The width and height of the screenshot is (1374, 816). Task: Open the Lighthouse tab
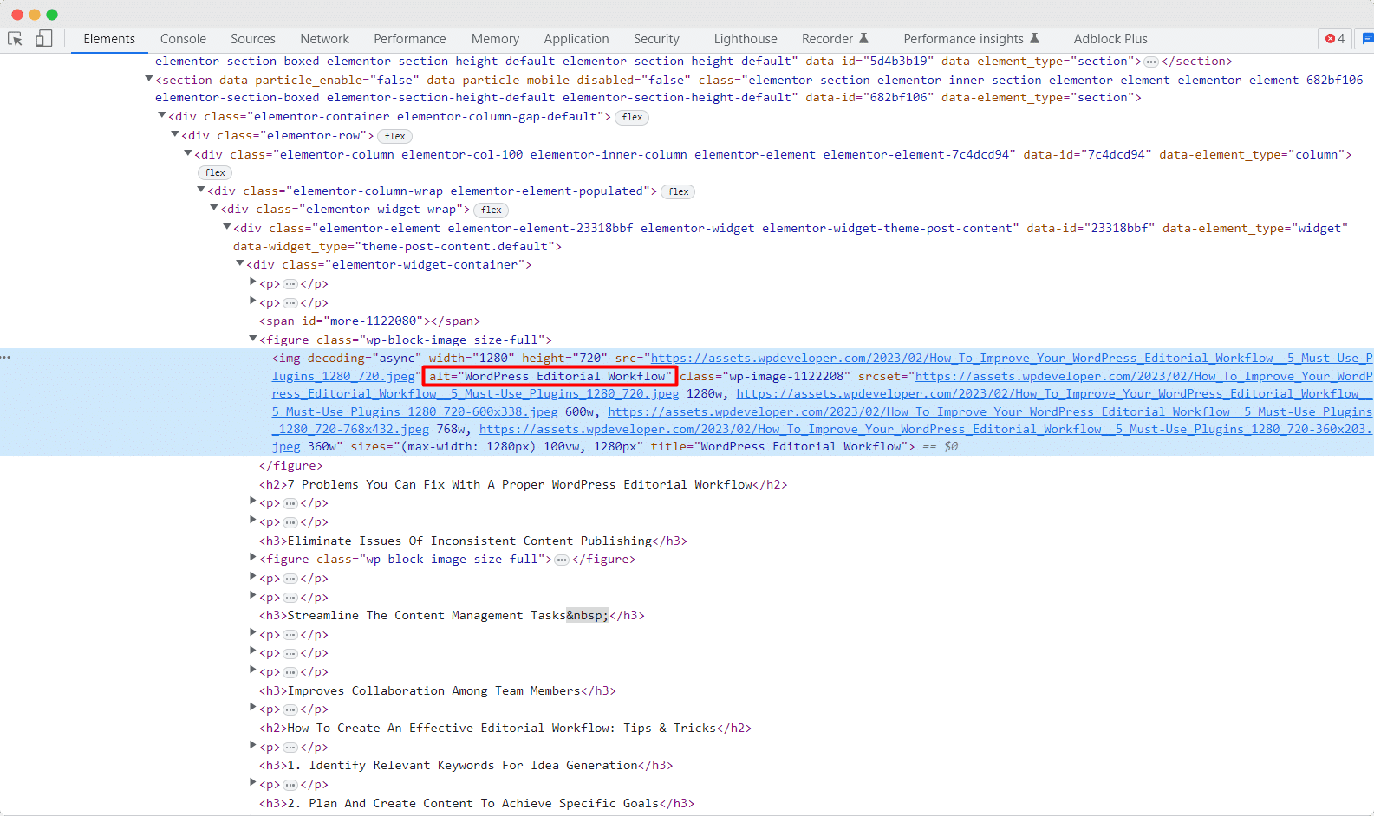coord(745,39)
